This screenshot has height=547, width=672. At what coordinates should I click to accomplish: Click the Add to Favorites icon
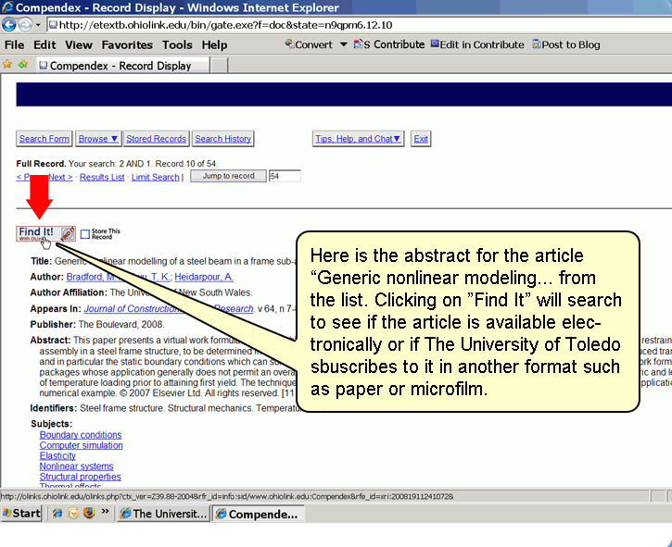[20, 65]
